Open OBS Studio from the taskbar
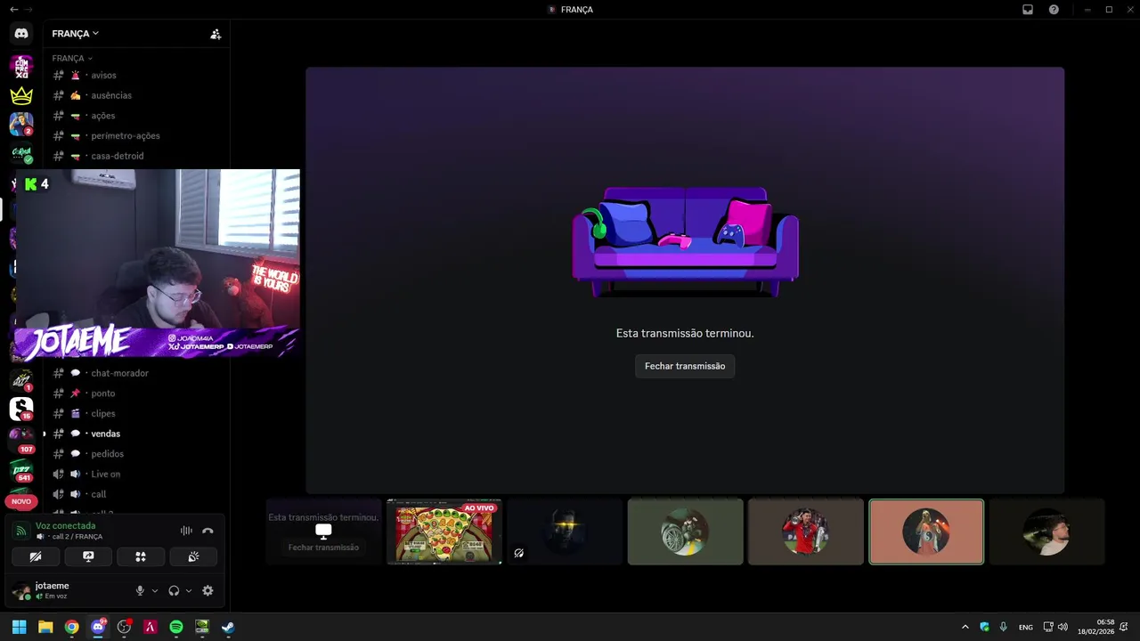 [124, 627]
